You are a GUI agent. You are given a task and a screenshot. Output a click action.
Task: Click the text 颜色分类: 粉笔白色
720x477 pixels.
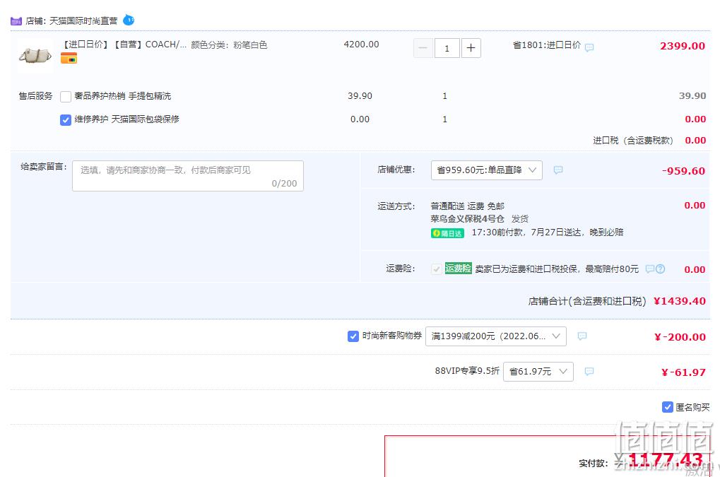[229, 45]
